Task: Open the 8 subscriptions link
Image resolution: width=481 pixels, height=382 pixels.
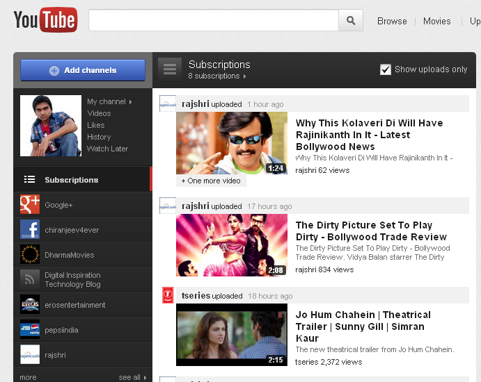Action: click(214, 76)
